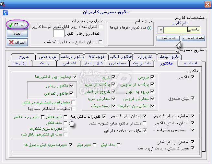Open the user name dropdown arrow
Screen dimensions: 212x164
point(161,30)
